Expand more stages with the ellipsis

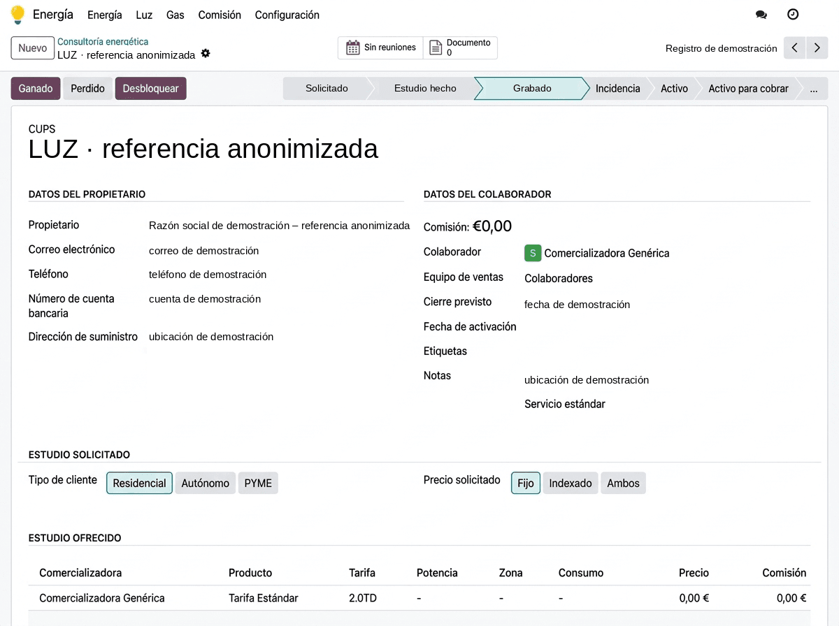pos(814,89)
